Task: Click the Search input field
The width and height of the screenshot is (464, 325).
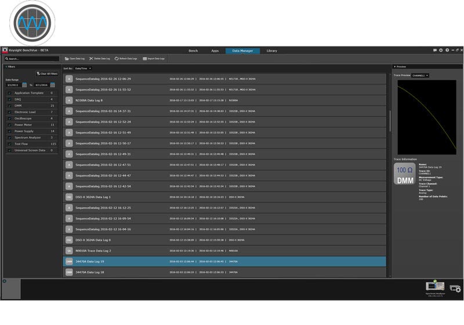Action: (32, 59)
